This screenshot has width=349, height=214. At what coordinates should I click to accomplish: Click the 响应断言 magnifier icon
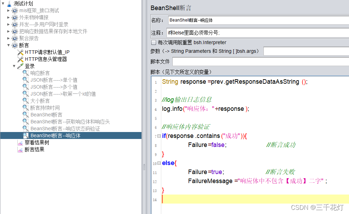[x=26, y=73]
